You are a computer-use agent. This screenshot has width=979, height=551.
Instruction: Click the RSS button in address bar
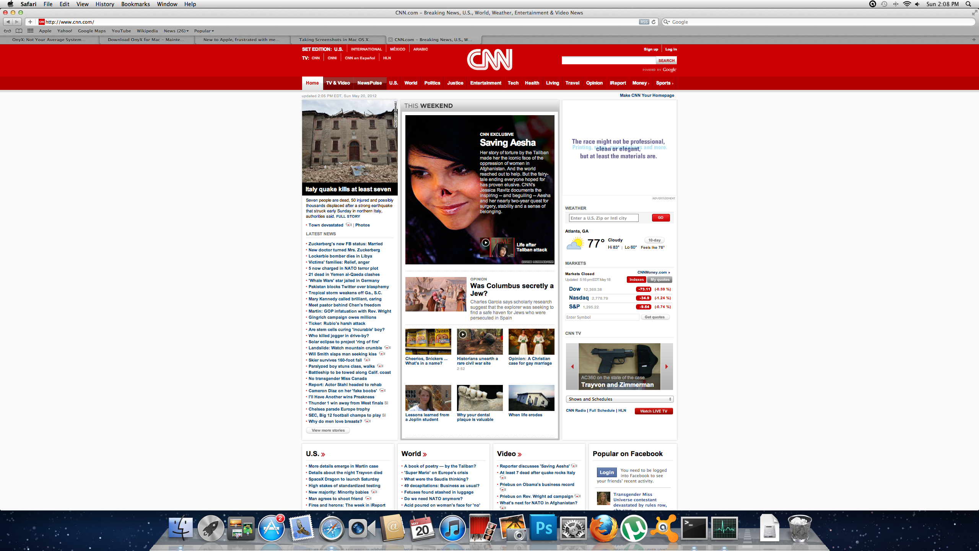tap(644, 22)
